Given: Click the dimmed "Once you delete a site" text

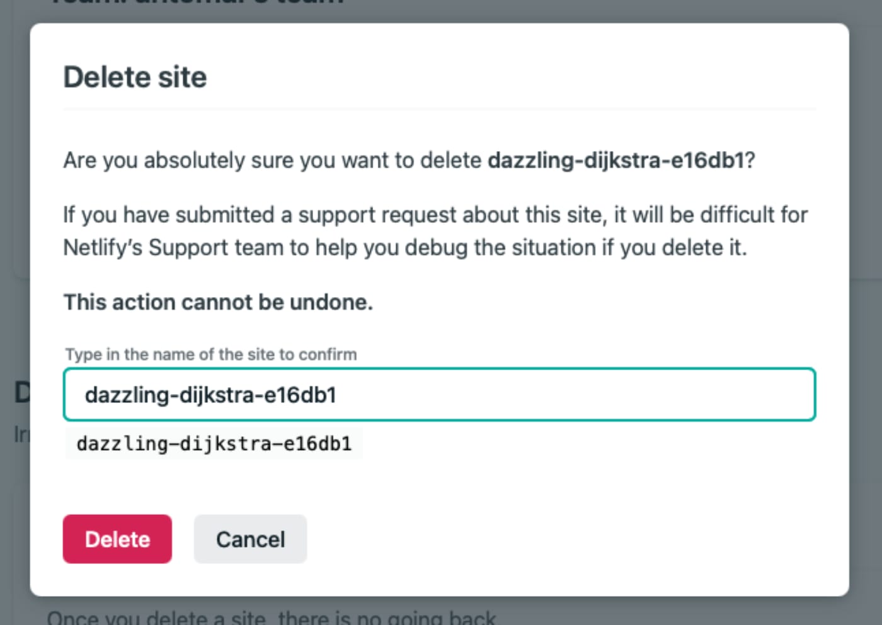Looking at the screenshot, I should tap(271, 618).
